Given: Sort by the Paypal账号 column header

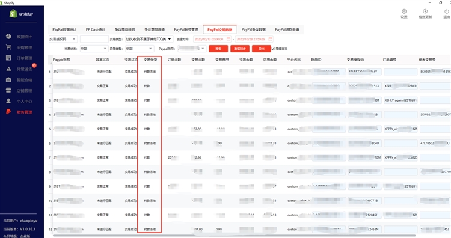Looking at the screenshot, I should click(x=61, y=59).
